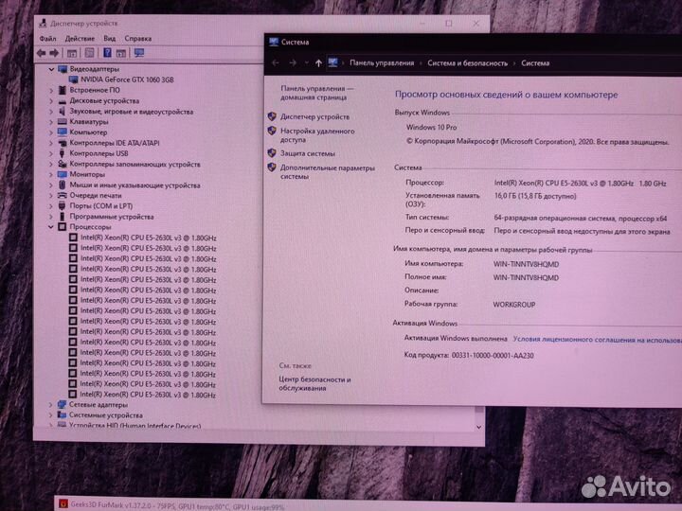Click down arrow of Device Manager scrollbar
Screen dimensions: 682x511
tap(479, 427)
